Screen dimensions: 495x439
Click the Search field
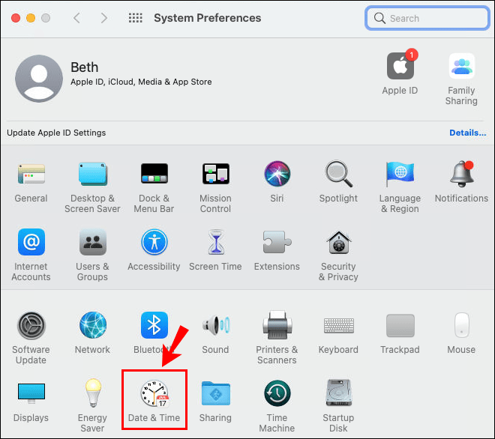point(427,18)
